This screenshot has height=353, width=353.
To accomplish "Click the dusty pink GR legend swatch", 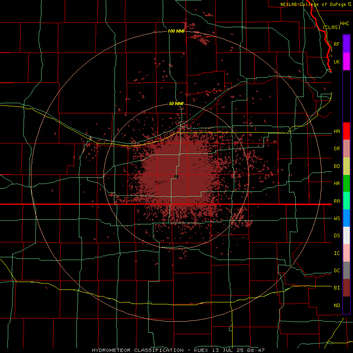I will click(346, 149).
